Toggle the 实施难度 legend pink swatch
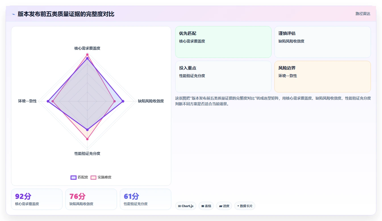Screen dimensions: 382x221 [x=93, y=177]
